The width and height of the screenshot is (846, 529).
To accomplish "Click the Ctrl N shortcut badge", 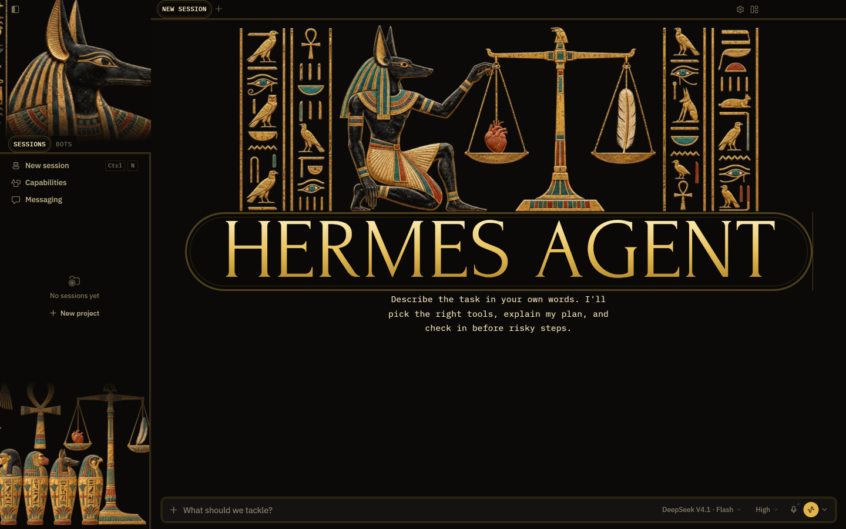I will tap(122, 166).
